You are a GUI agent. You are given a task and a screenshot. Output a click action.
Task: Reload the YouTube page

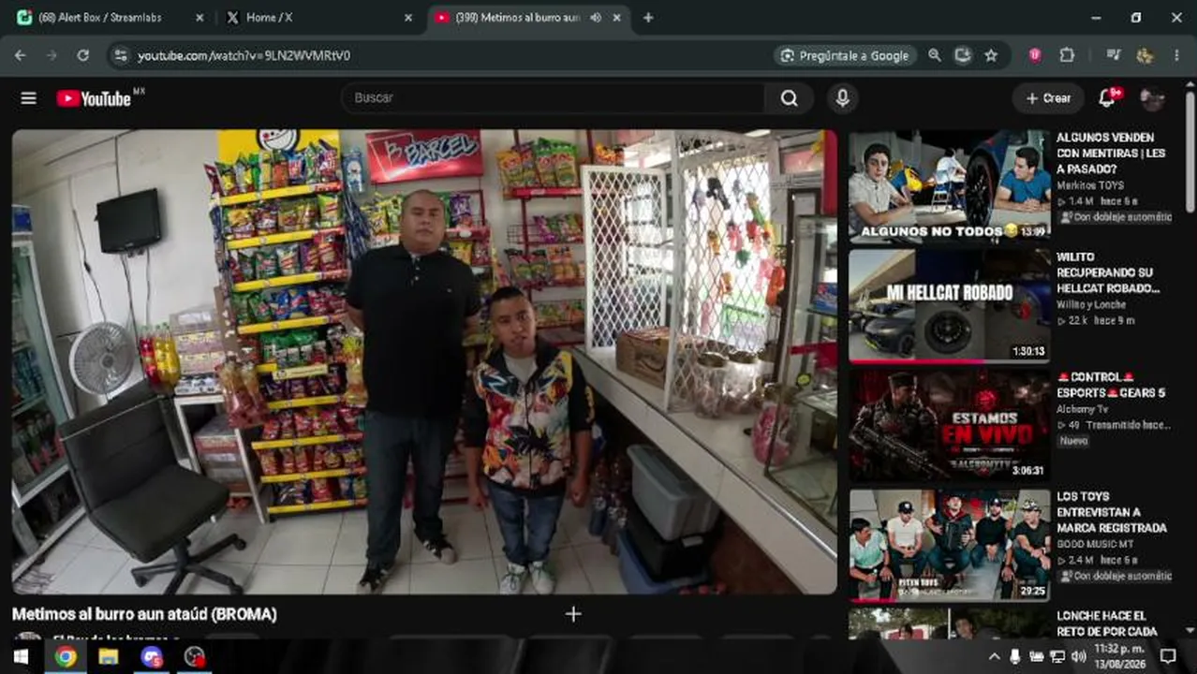point(82,55)
